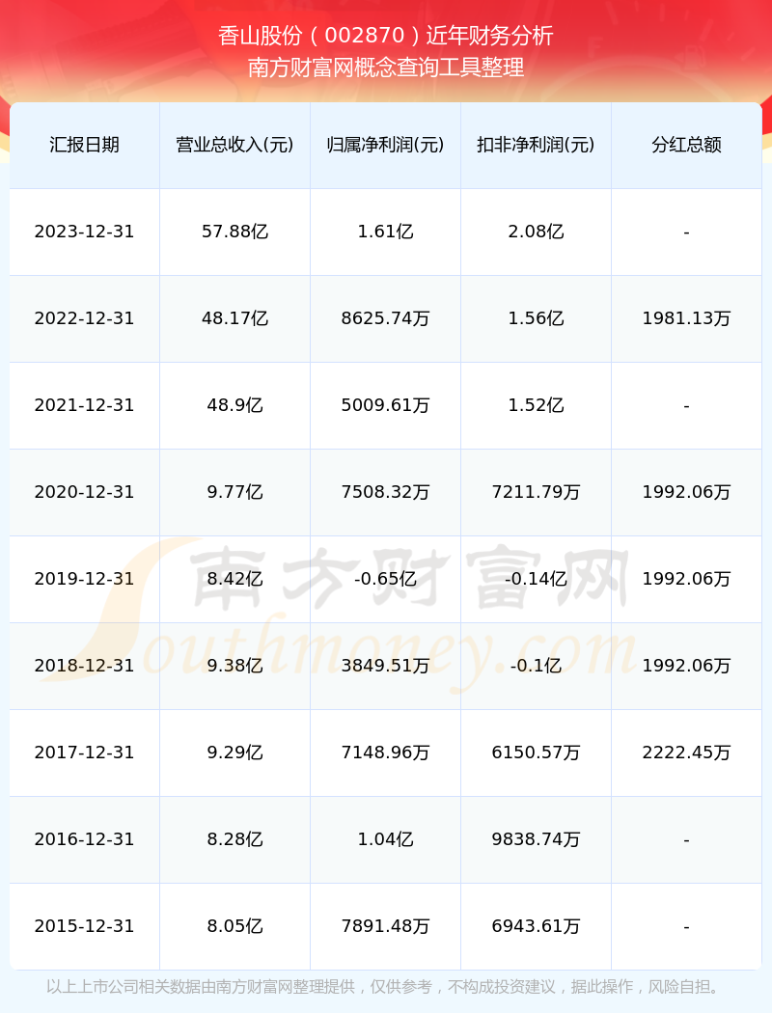772x1013 pixels.
Task: Select the 9.38亿 revenue cell
Action: click(x=234, y=666)
